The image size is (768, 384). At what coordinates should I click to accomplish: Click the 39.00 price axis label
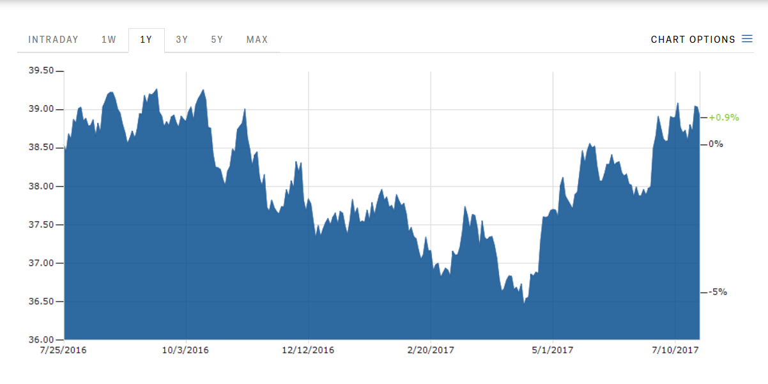tap(42, 109)
